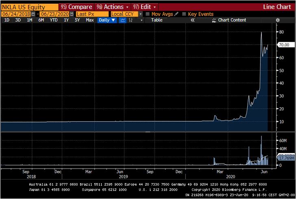Viewport: 296px width, 199px height.
Task: Switch to 1D time range
Action: (x=7, y=20)
